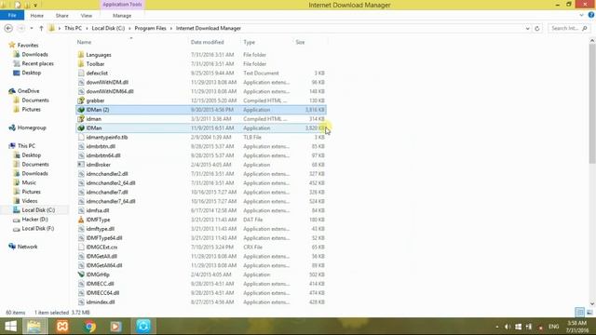This screenshot has height=335, width=596.
Task: Open the address bar history dropdown
Action: pyautogui.click(x=528, y=28)
